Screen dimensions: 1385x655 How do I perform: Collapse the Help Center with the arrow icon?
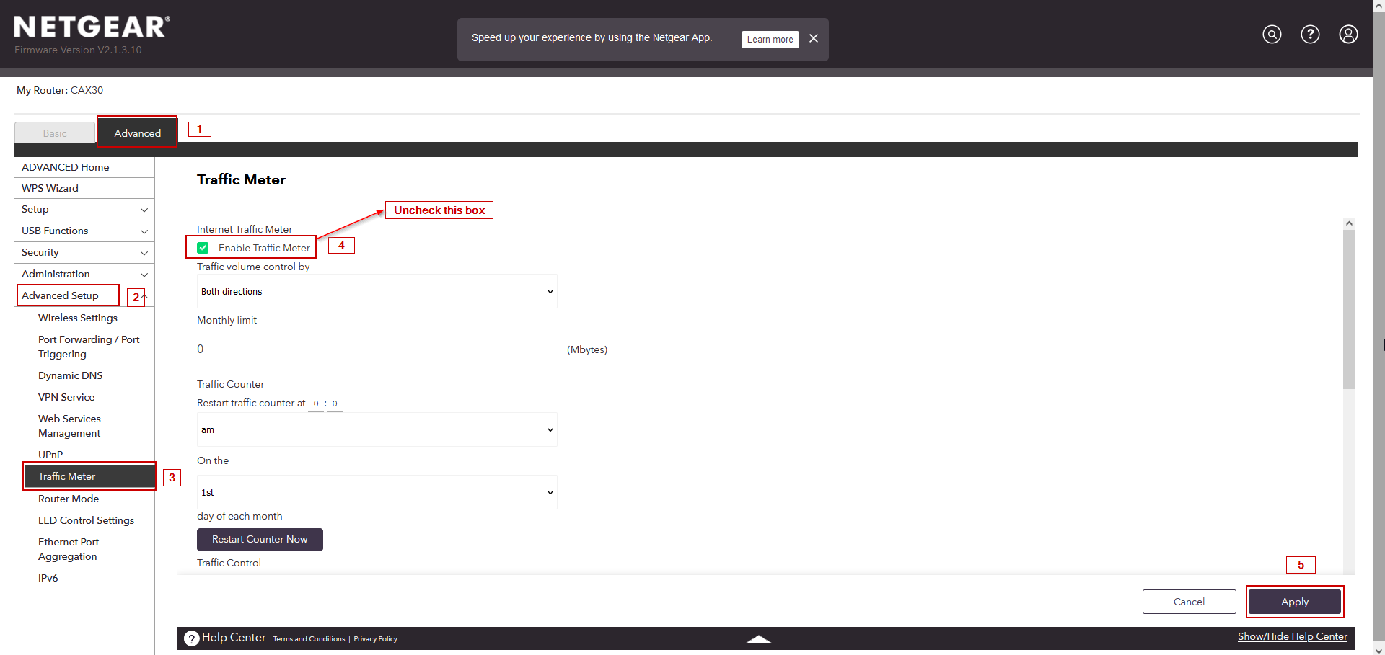(x=758, y=639)
